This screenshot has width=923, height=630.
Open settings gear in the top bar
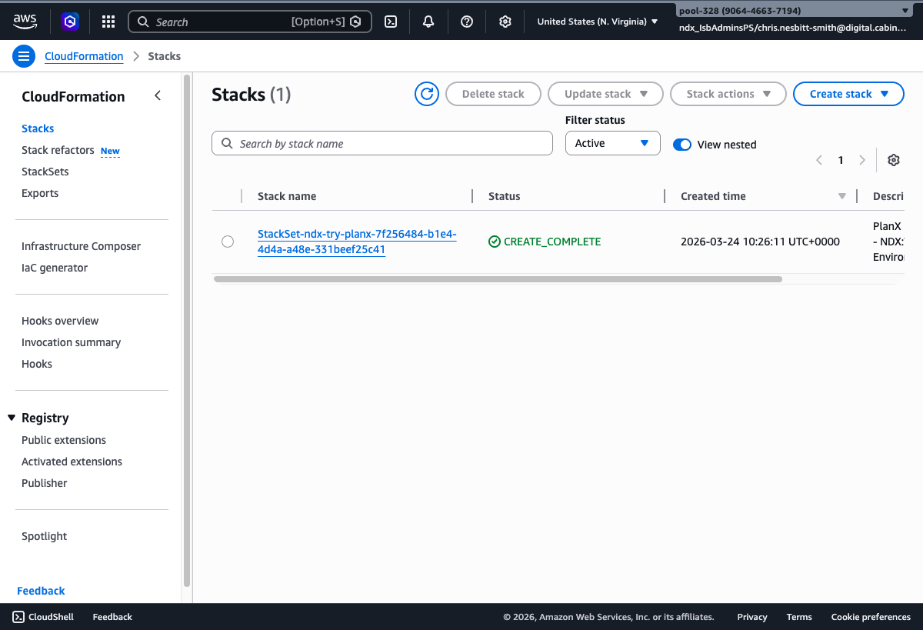pos(505,22)
